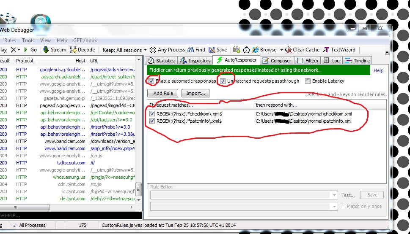Viewport: 410px width, 234px height.
Task: Open the View menu
Action: pyautogui.click(x=46, y=40)
